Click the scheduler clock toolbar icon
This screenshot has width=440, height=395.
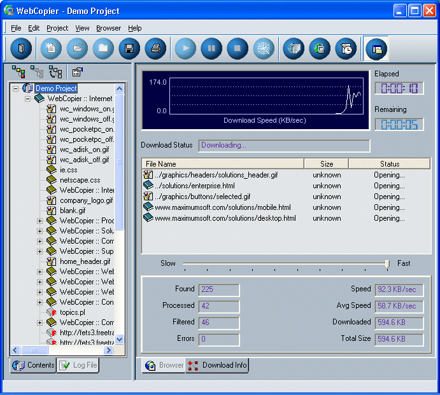coord(346,48)
